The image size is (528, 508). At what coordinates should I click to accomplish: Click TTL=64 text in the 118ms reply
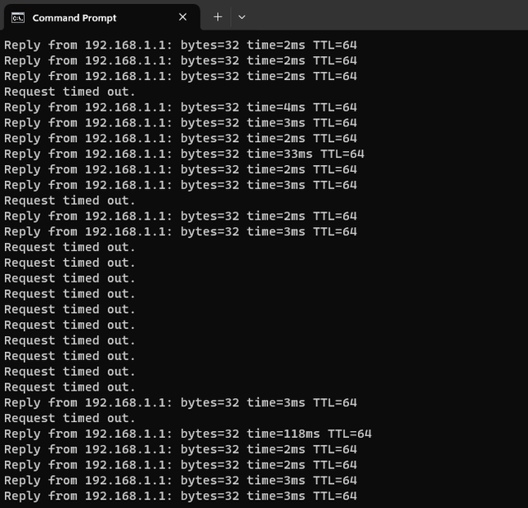(350, 434)
